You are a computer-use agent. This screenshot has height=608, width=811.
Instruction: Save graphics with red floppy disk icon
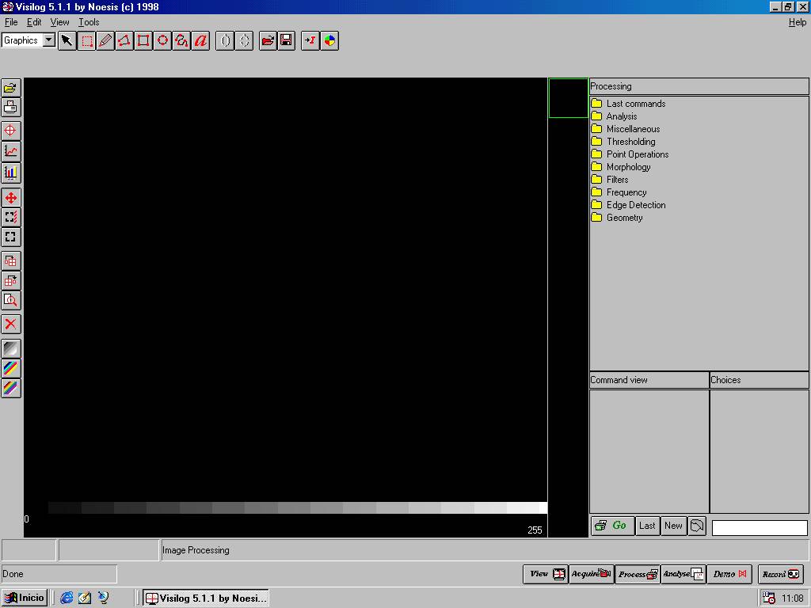287,40
